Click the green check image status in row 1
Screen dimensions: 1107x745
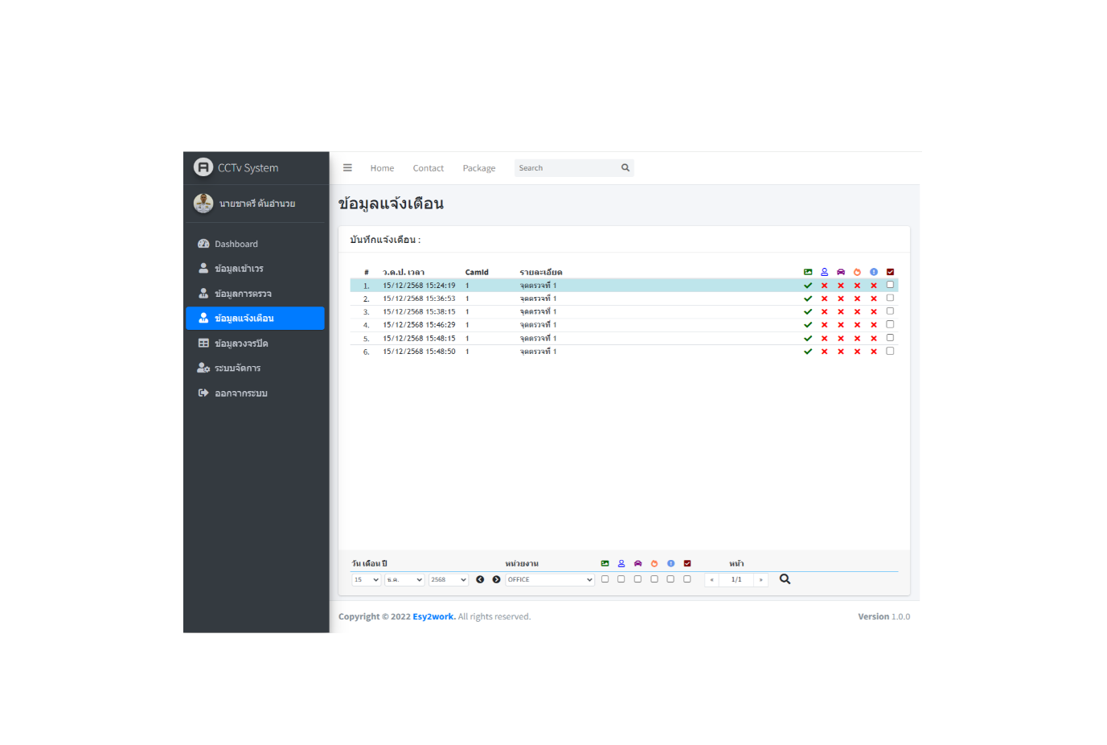pos(808,286)
